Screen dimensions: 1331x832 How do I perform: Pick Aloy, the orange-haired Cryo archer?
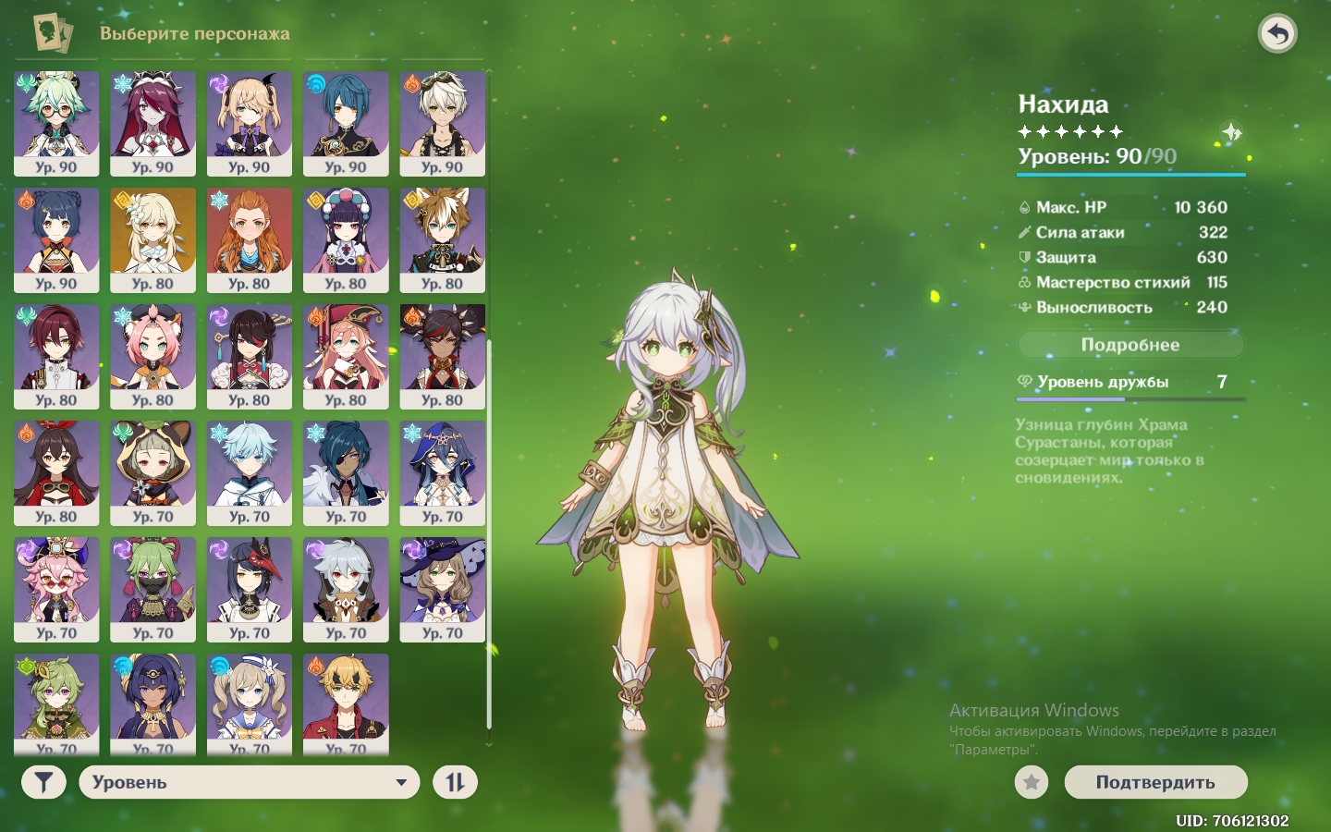250,240
